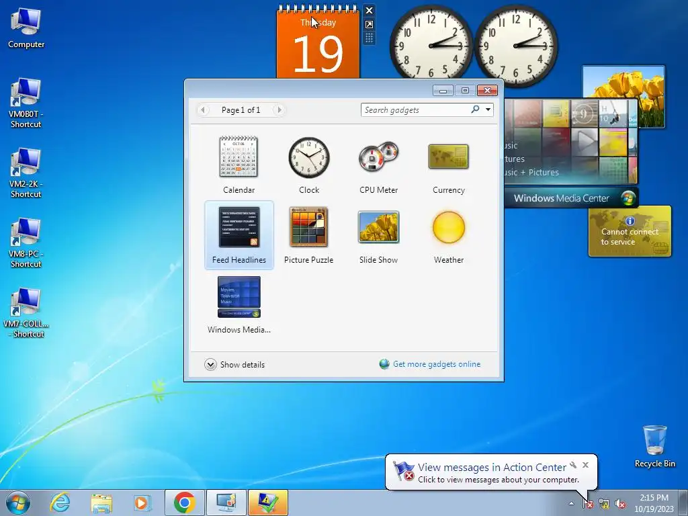Go to the previous gadget page

203,110
